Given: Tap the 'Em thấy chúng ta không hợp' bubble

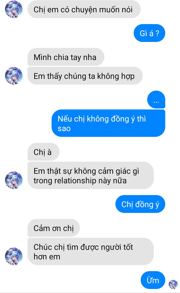Looking at the screenshot, I should point(85,76).
